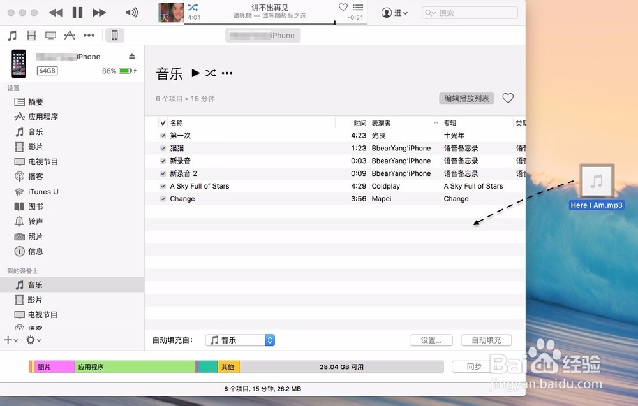This screenshot has width=638, height=406.
Task: Play the 音乐 playlist
Action: (x=196, y=73)
